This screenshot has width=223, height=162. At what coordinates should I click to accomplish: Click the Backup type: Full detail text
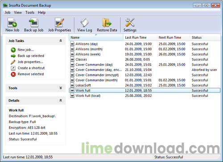22,122
